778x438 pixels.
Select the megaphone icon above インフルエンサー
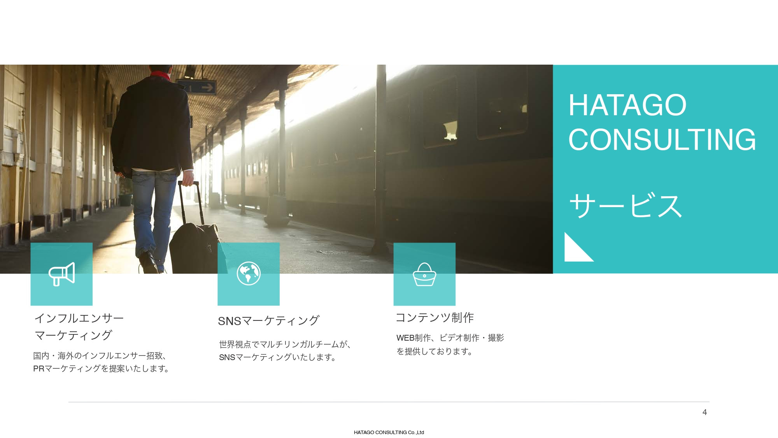pos(61,274)
